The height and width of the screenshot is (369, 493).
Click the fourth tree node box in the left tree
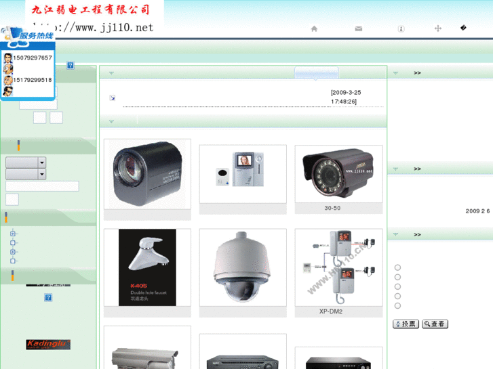[x=13, y=261]
